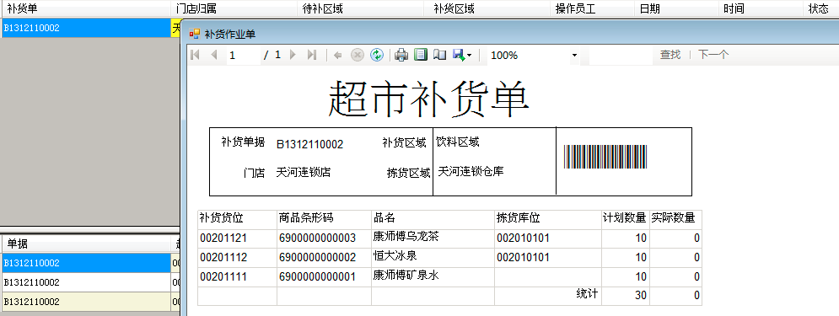Click back-to-parent-report arrow icon

point(337,55)
